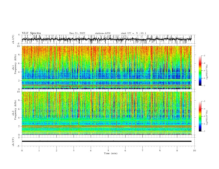219x169 pixels.
Task: Click the "ch.1 Frequency (kHz)" axis label
Action: point(15,64)
